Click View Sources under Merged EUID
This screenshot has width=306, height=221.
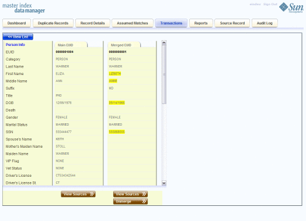[x=130, y=194]
